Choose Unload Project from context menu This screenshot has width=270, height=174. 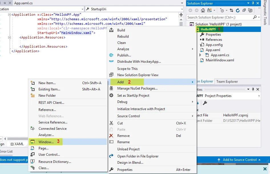[152, 149]
